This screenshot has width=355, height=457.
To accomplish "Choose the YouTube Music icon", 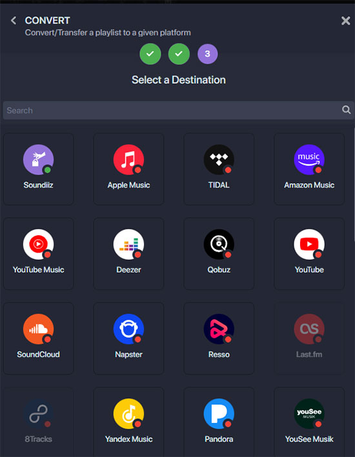I will [38, 244].
